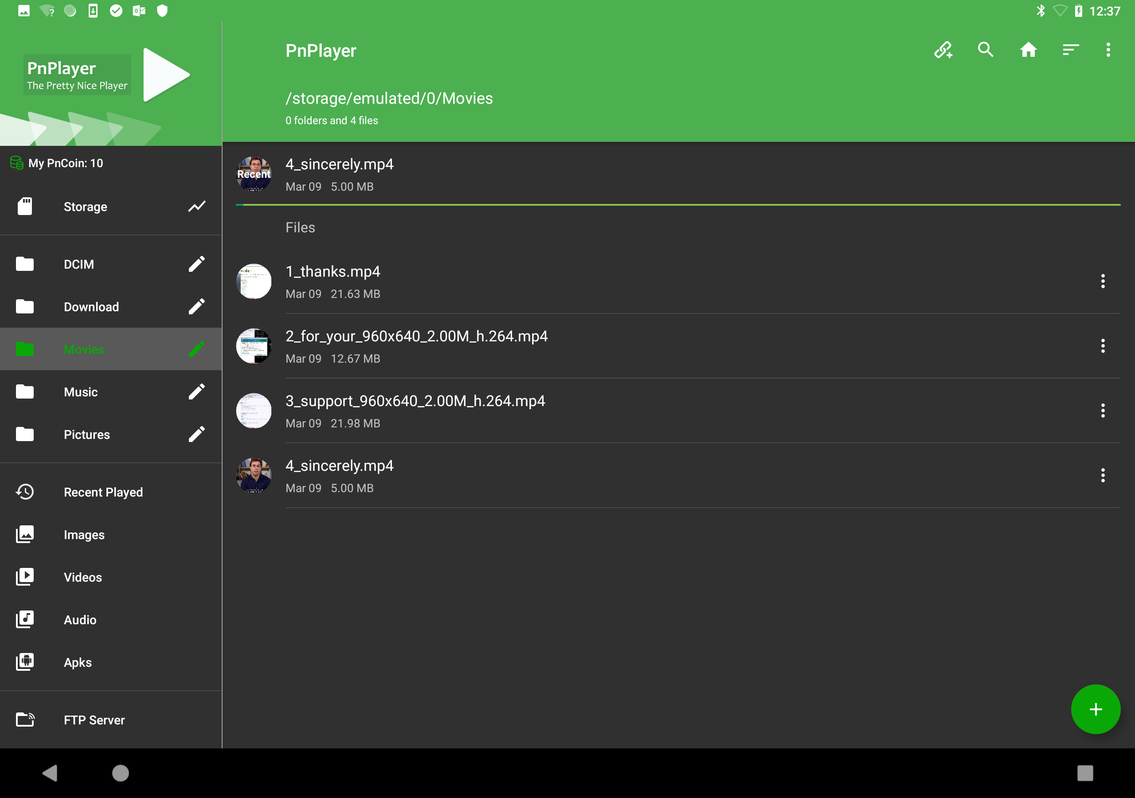1135x798 pixels.
Task: Go to the home directory icon
Action: (1028, 50)
